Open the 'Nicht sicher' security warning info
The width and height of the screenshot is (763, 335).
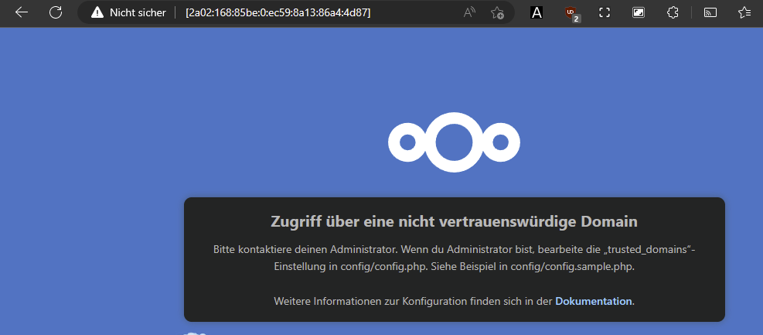[x=128, y=12]
